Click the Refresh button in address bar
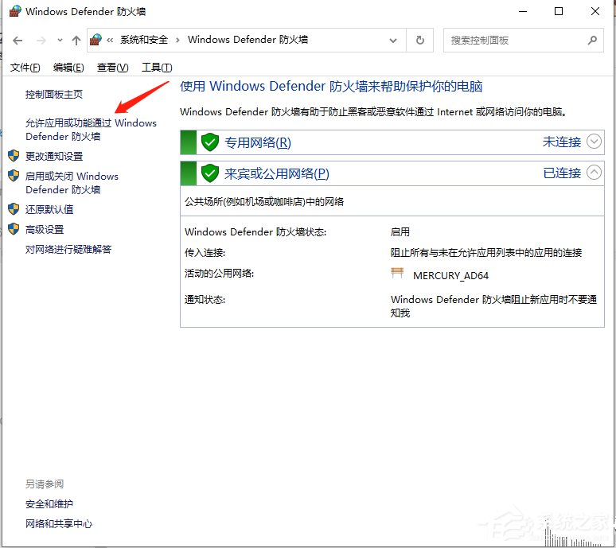The image size is (616, 548). click(x=419, y=40)
